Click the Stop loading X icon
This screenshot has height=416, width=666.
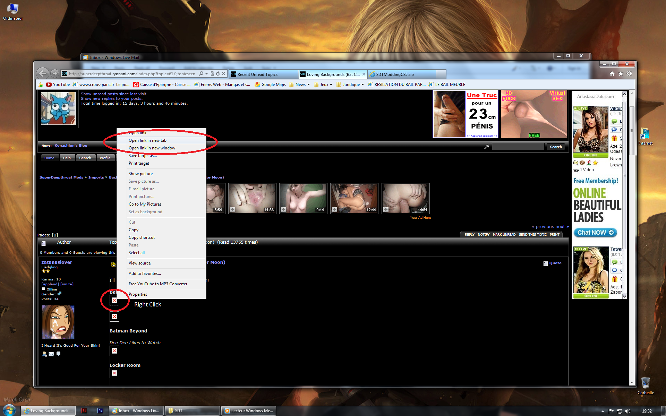[224, 73]
